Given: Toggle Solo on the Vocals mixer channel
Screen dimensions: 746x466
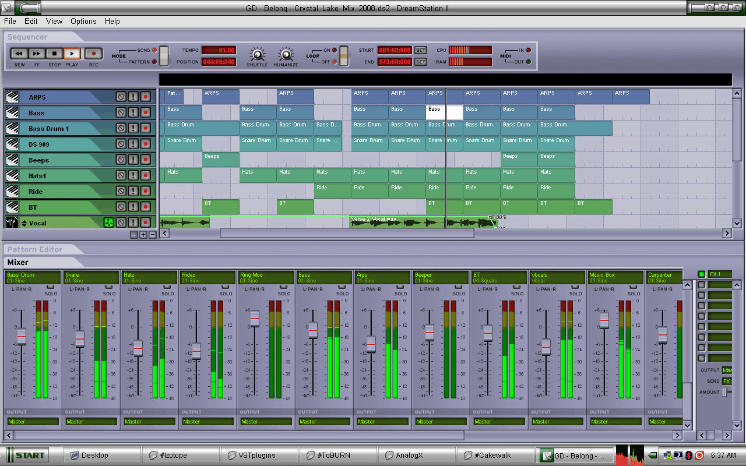Looking at the screenshot, I should (x=575, y=287).
